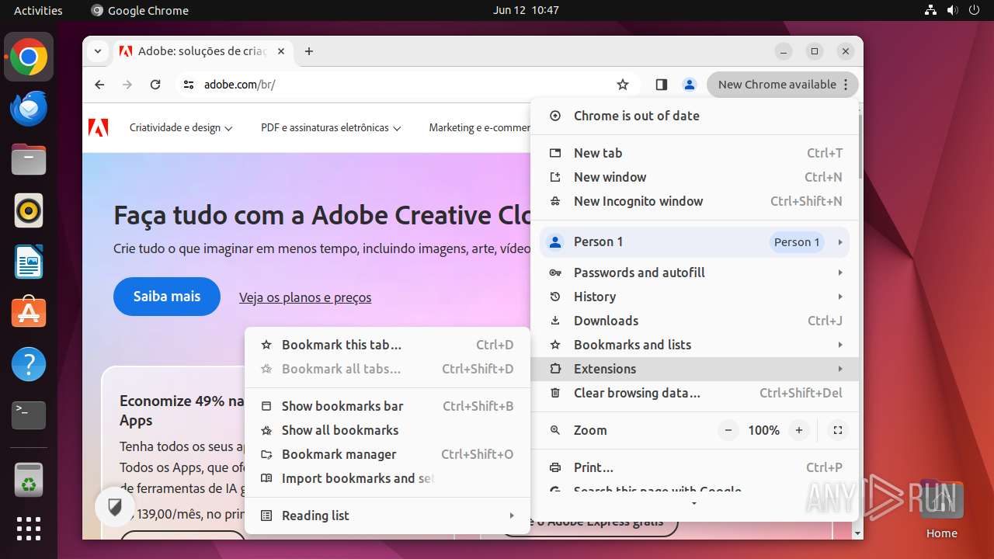The image size is (994, 559).
Task: Open Trash from the dock
Action: [29, 480]
